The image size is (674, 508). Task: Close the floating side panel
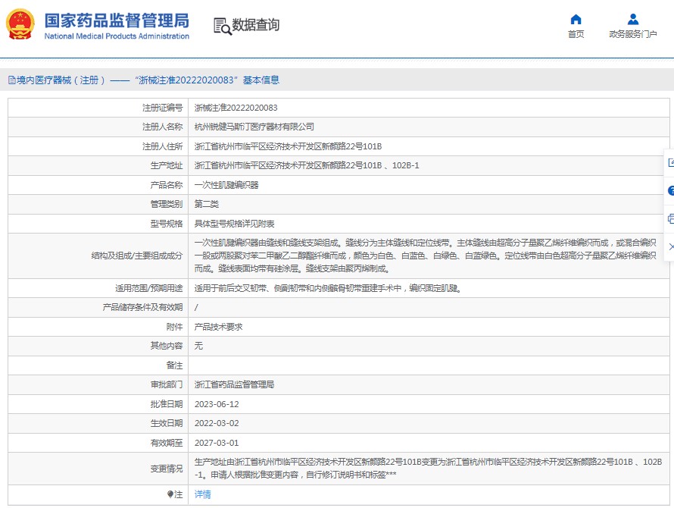(x=671, y=246)
